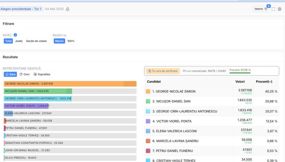The height and width of the screenshot is (162, 285).
Task: Open the settings gear icon
Action: 279,9
